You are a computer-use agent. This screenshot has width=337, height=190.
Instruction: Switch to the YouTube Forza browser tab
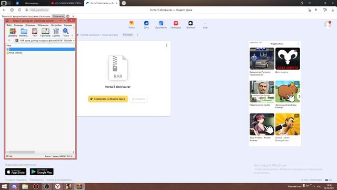coord(66,3)
